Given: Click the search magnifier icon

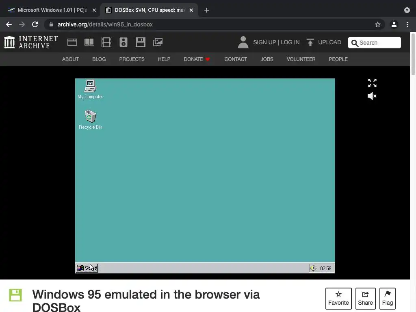Looking at the screenshot, I should (x=355, y=43).
